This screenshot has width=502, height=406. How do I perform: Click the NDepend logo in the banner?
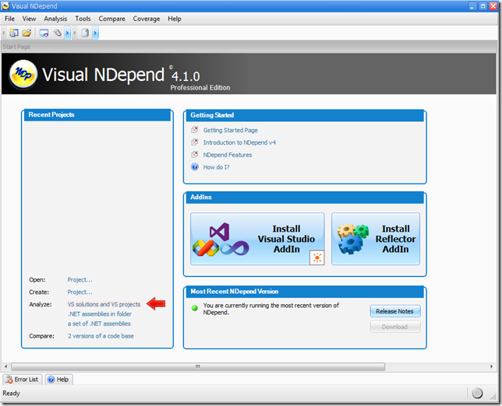point(23,74)
